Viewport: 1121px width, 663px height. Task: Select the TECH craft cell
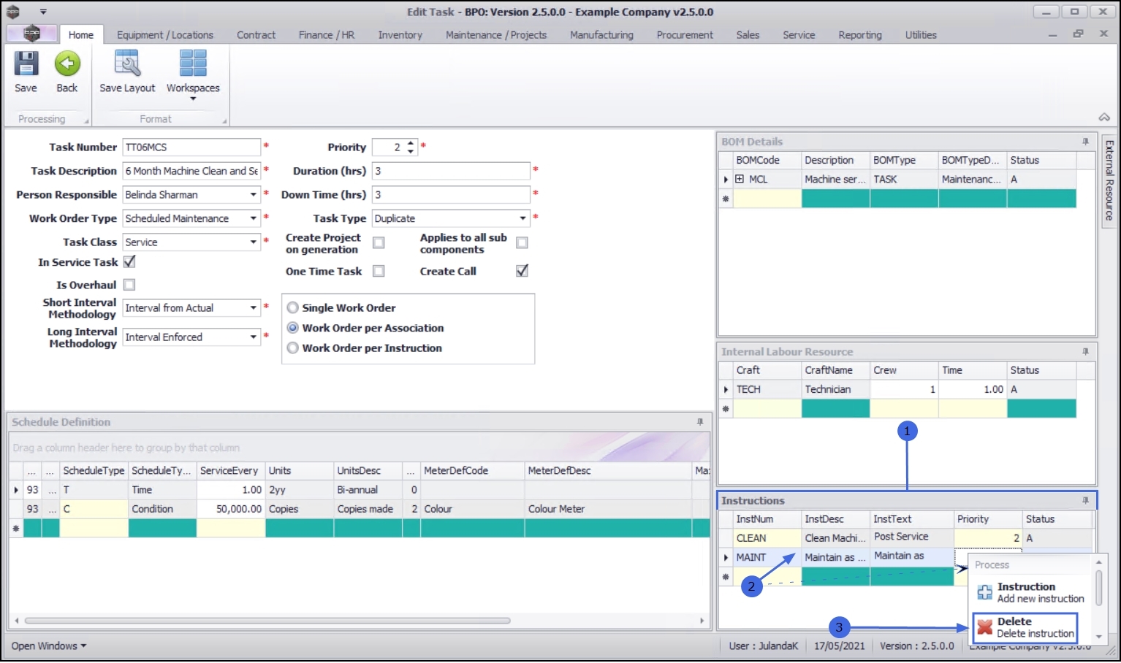pos(767,390)
